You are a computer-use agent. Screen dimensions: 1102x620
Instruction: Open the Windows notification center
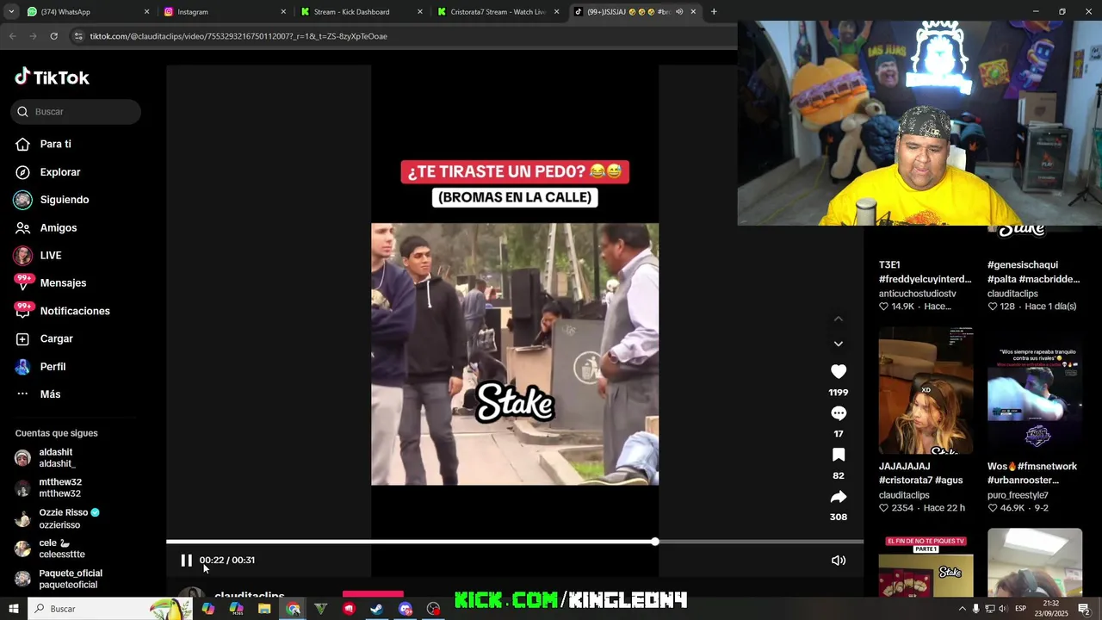[x=1084, y=609]
